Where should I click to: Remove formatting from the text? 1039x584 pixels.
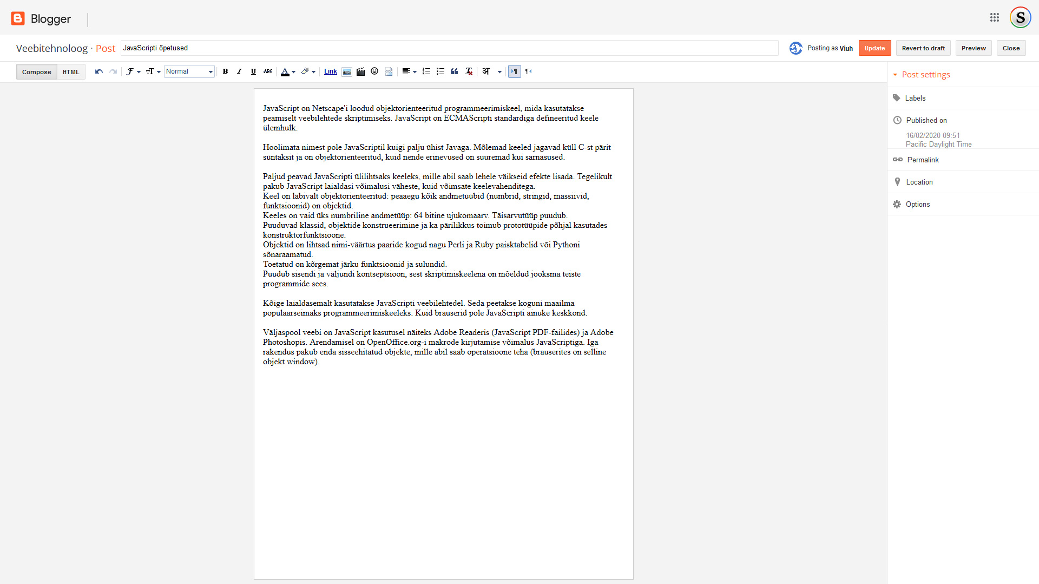click(469, 71)
